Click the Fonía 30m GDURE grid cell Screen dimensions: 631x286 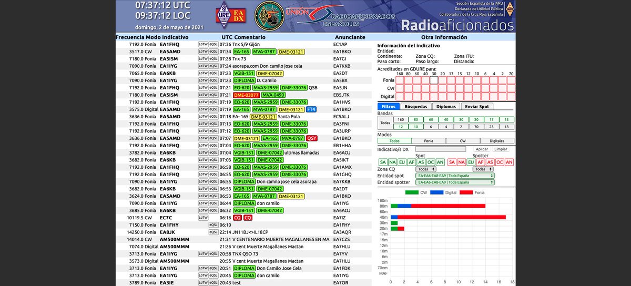pyautogui.click(x=434, y=80)
